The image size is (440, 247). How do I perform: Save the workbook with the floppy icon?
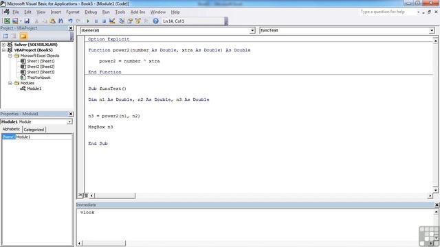(27, 21)
